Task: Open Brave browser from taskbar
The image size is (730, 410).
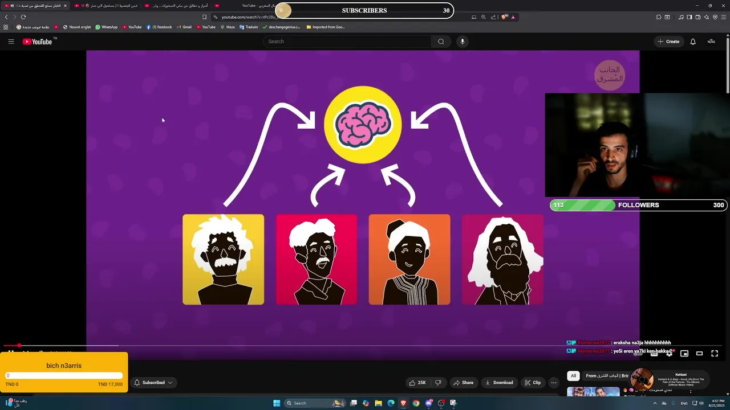Action: 403,403
